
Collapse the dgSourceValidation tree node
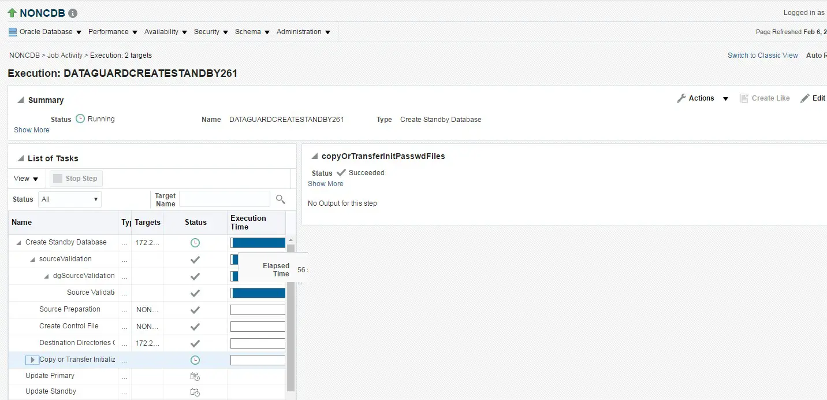[47, 276]
